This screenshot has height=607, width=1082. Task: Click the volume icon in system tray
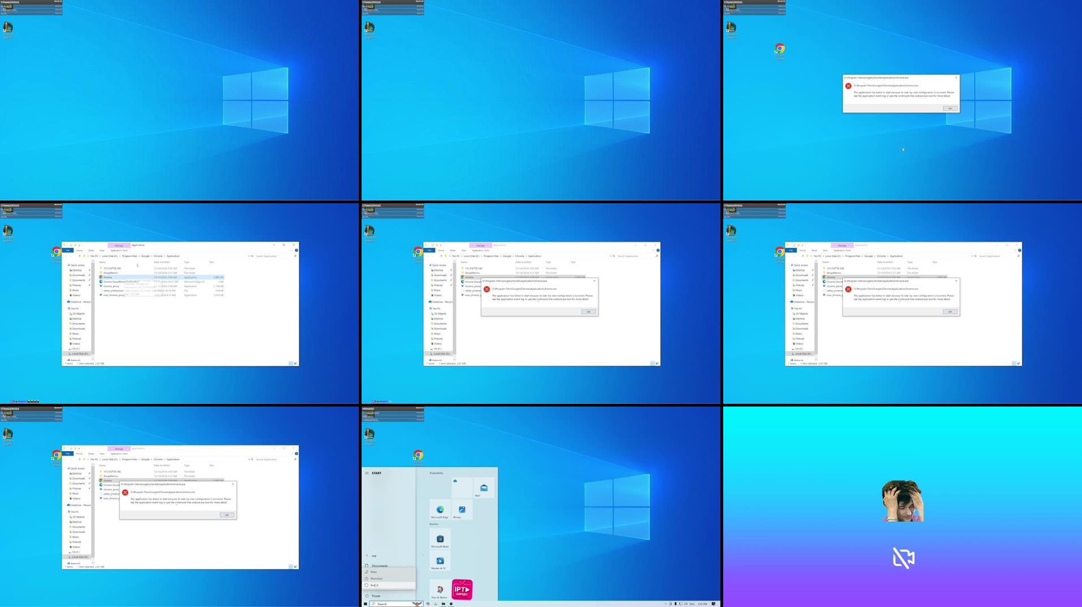coord(685,604)
